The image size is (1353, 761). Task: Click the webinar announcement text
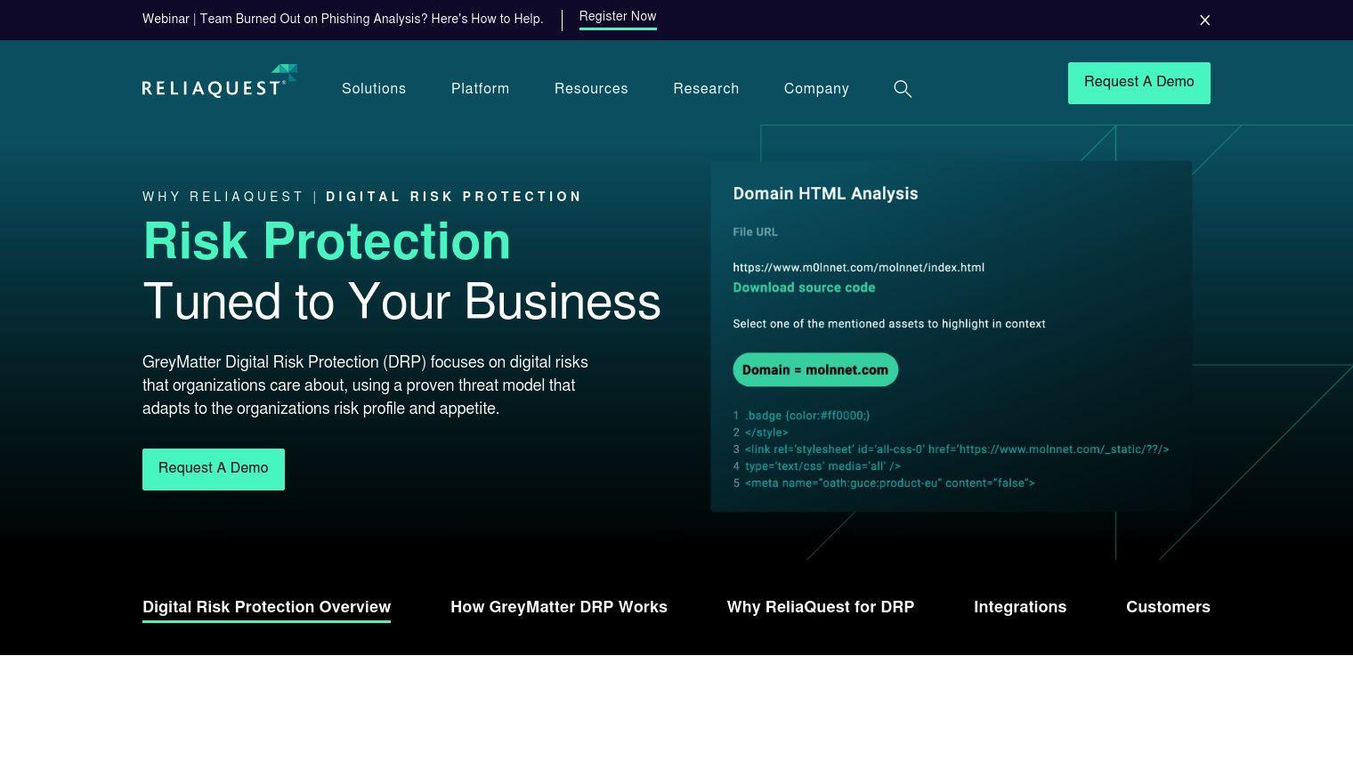[343, 19]
